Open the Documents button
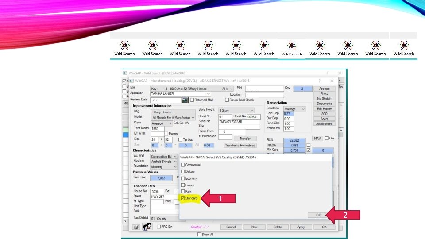Image resolution: width=425 pixels, height=239 pixels. tap(324, 104)
